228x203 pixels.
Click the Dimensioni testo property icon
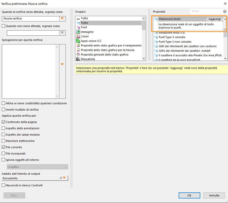[x=156, y=19]
